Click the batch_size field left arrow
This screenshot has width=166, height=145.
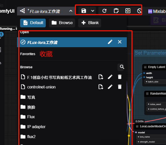tap(147, 82)
